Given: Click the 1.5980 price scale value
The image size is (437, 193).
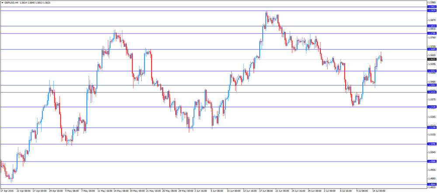Looking at the screenshot, I should 432,3.
